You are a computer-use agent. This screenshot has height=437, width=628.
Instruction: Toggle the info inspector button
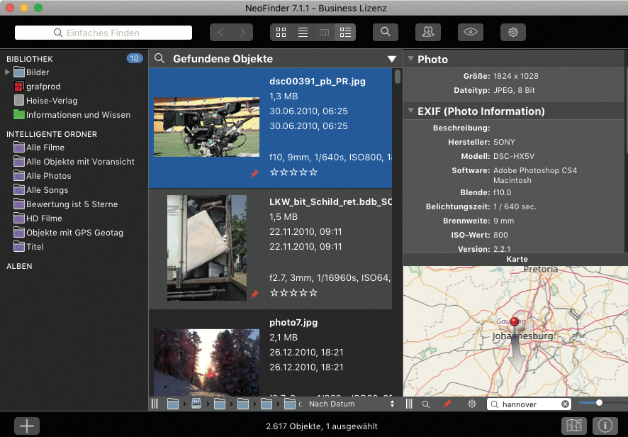(x=605, y=426)
